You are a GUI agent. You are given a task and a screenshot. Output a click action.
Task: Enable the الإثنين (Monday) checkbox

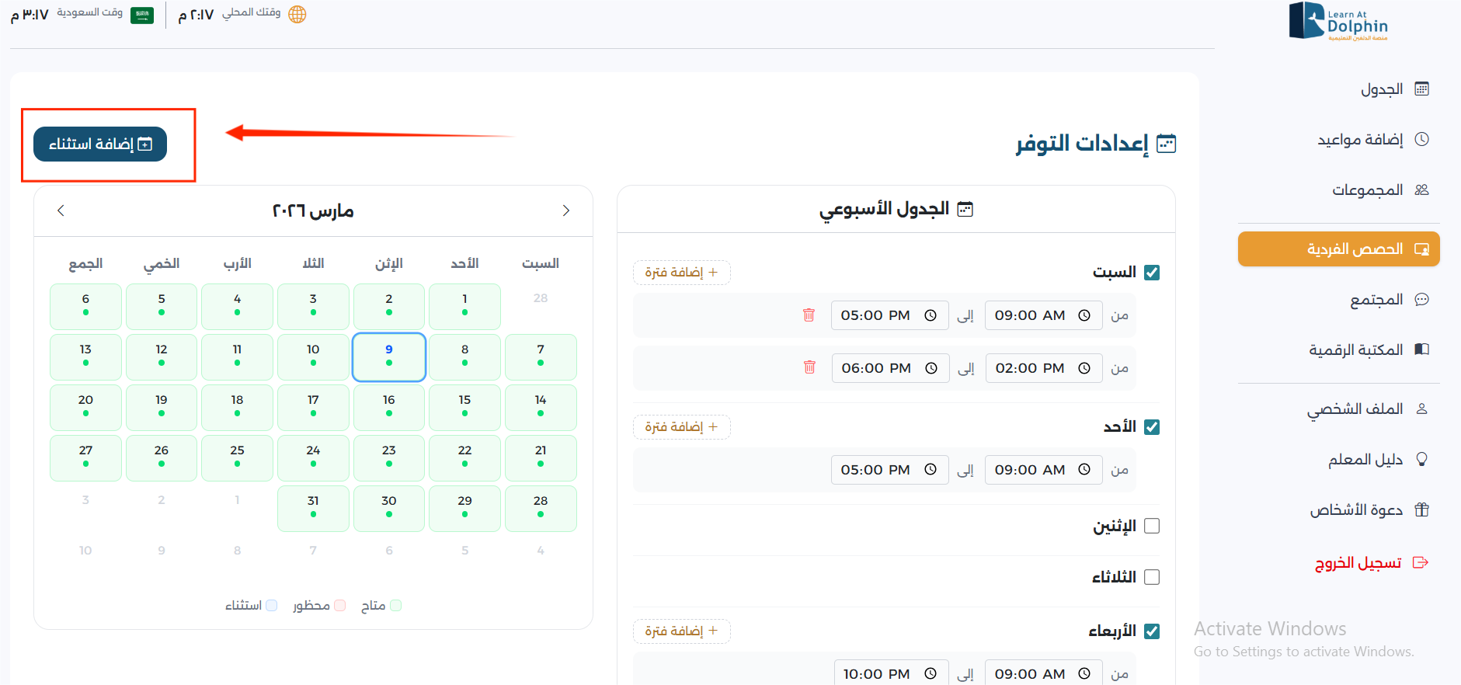1152,527
